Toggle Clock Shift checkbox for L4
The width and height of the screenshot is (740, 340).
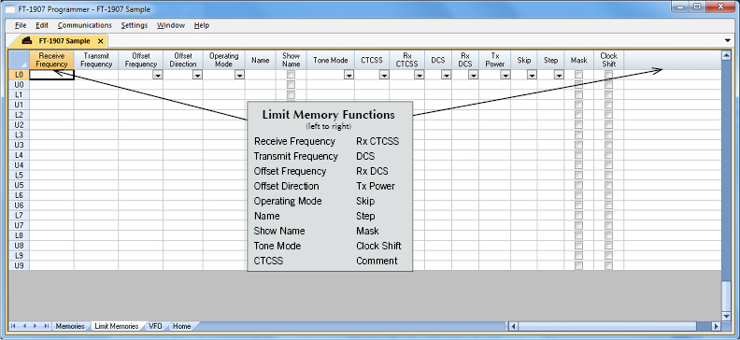[x=609, y=155]
